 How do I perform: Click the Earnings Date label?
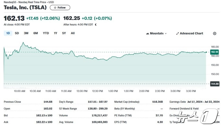[x=177, y=102]
